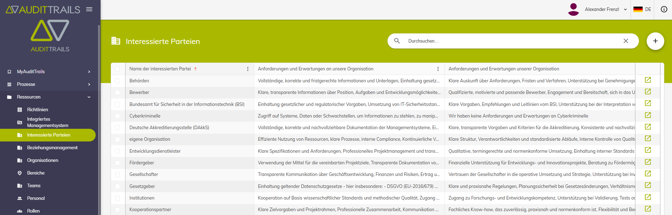672x215 pixels.
Task: Sort by Name der interessierten Partei header
Action: (x=160, y=69)
